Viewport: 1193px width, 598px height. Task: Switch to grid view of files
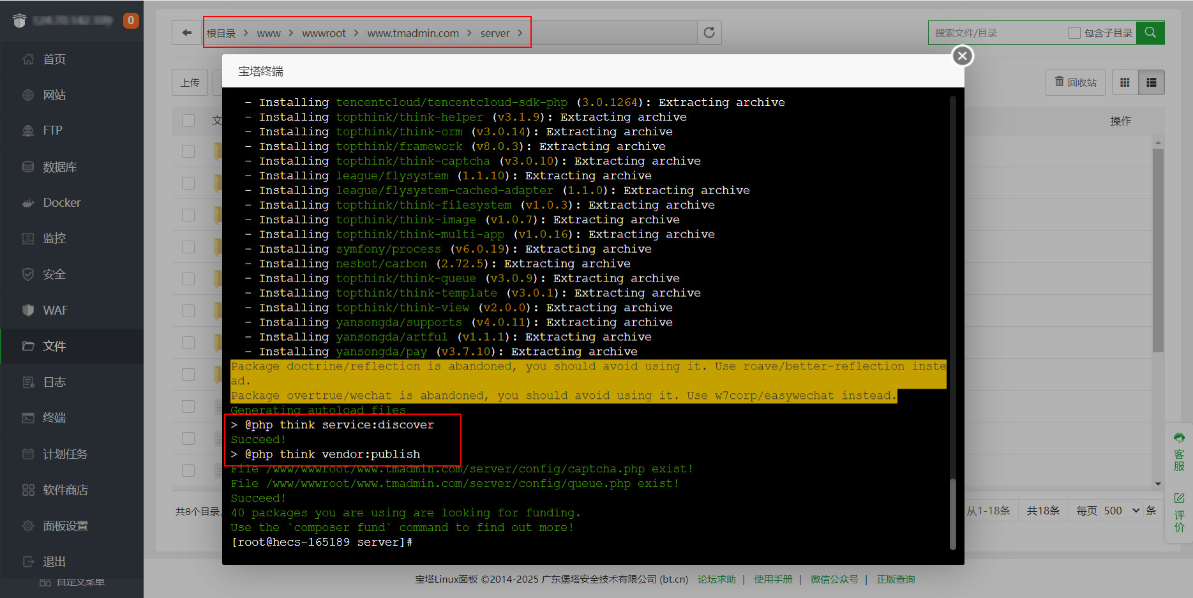1125,82
